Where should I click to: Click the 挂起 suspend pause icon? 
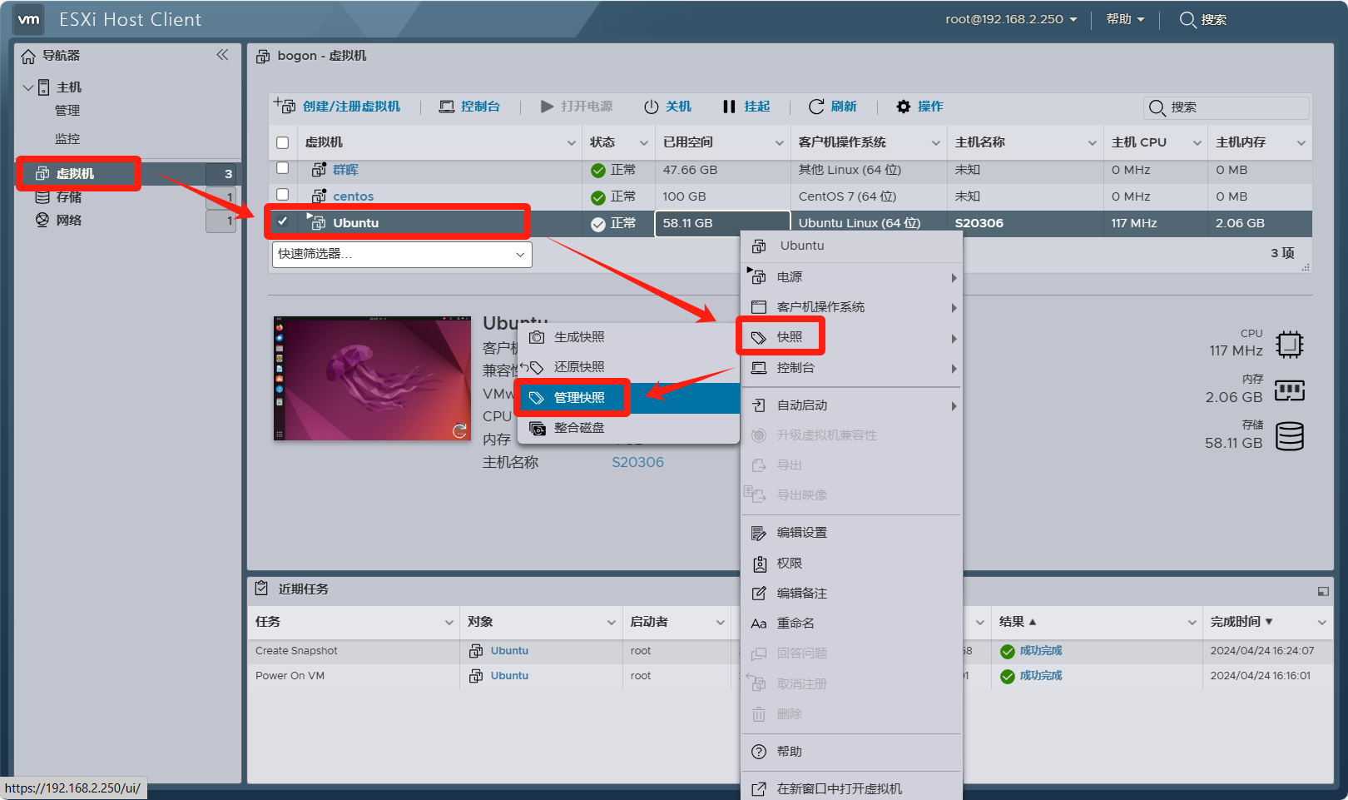click(x=729, y=107)
